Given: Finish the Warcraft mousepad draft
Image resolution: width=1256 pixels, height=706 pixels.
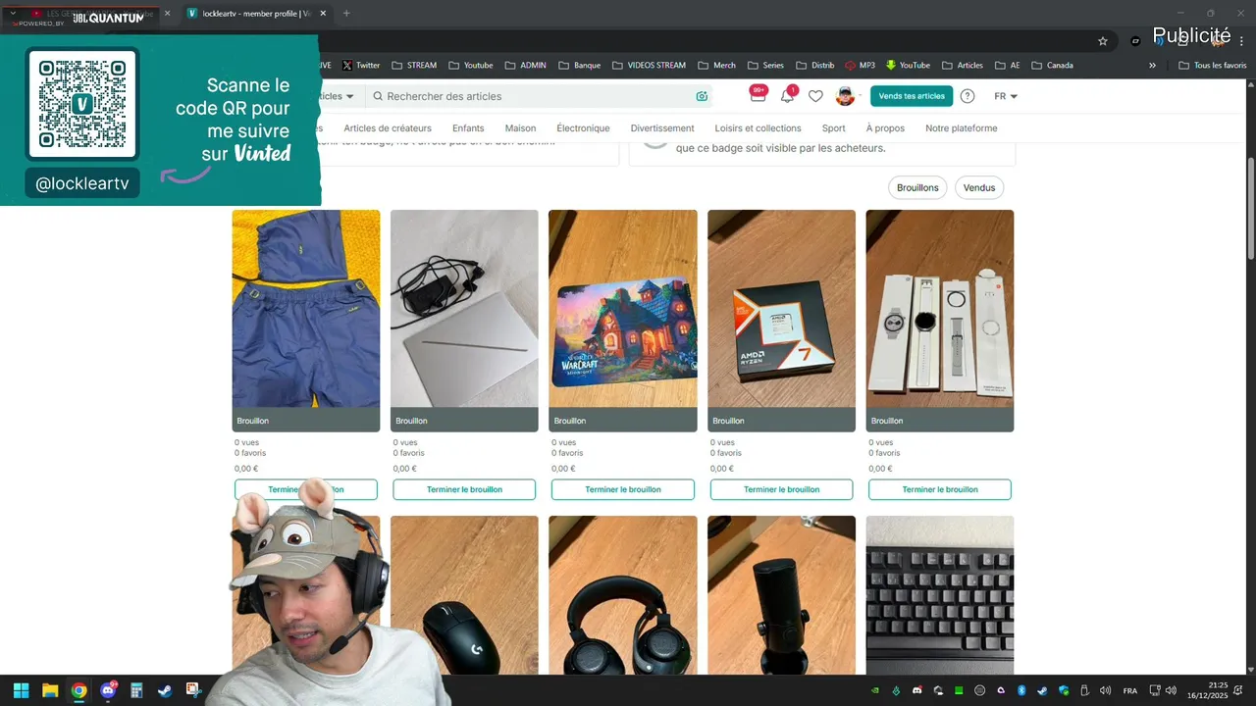Looking at the screenshot, I should 622,489.
